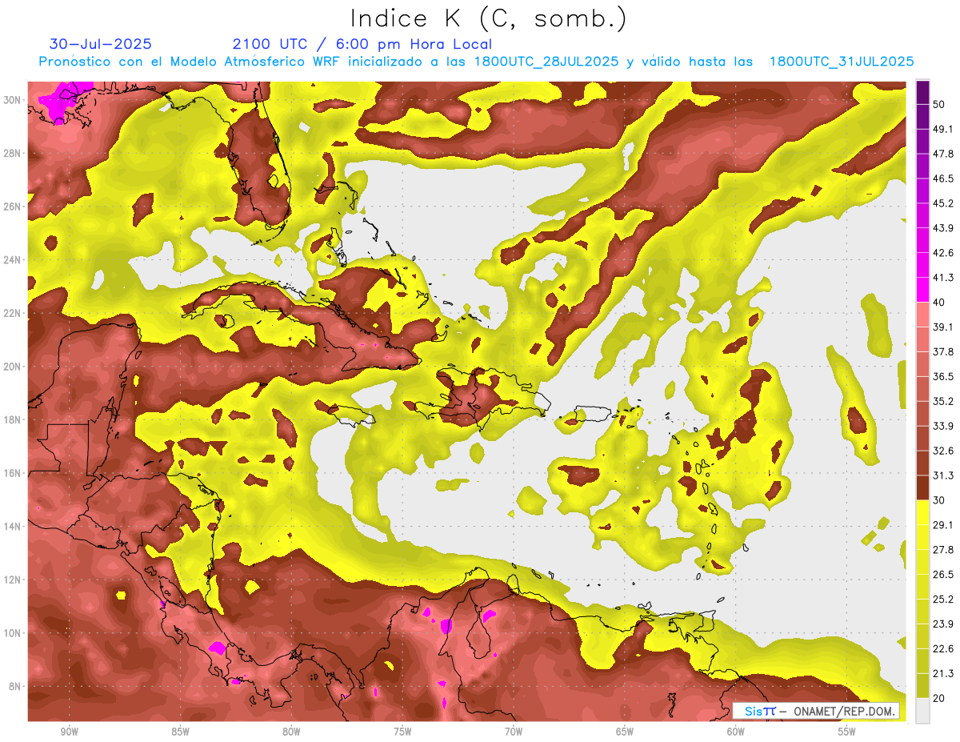
Task: Select the colorbar value 21.3
Action: [943, 674]
